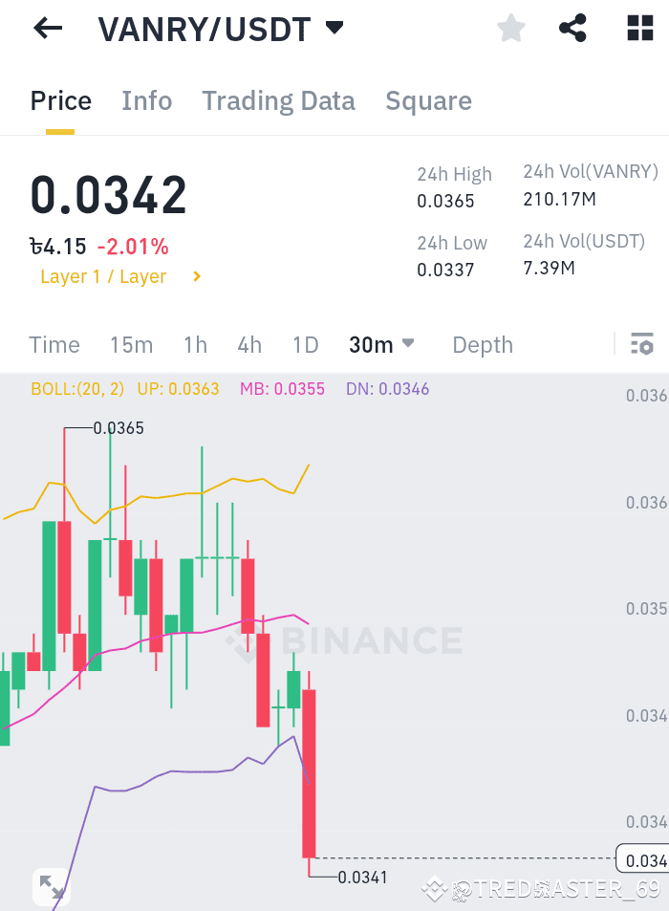Expand the Layer 1 / Layer chevron
This screenshot has height=911, width=669.
(x=196, y=276)
